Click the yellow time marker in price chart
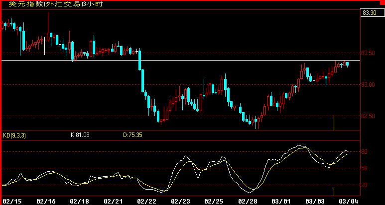 click(x=334, y=123)
